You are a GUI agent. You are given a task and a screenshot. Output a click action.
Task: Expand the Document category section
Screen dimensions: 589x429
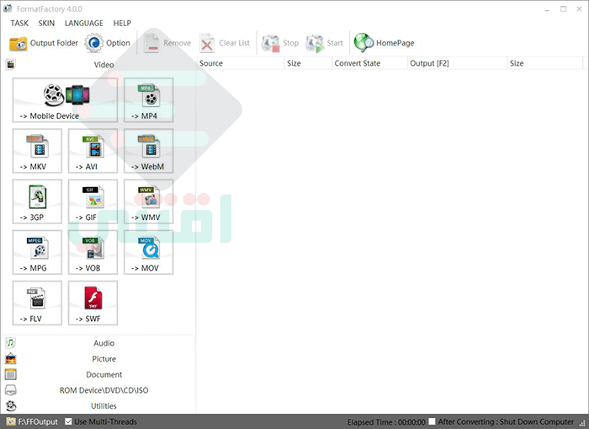98,374
